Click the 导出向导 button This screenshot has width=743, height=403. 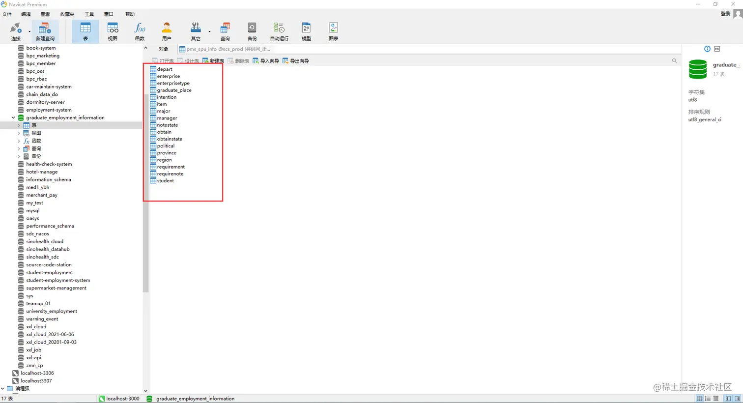tap(296, 61)
